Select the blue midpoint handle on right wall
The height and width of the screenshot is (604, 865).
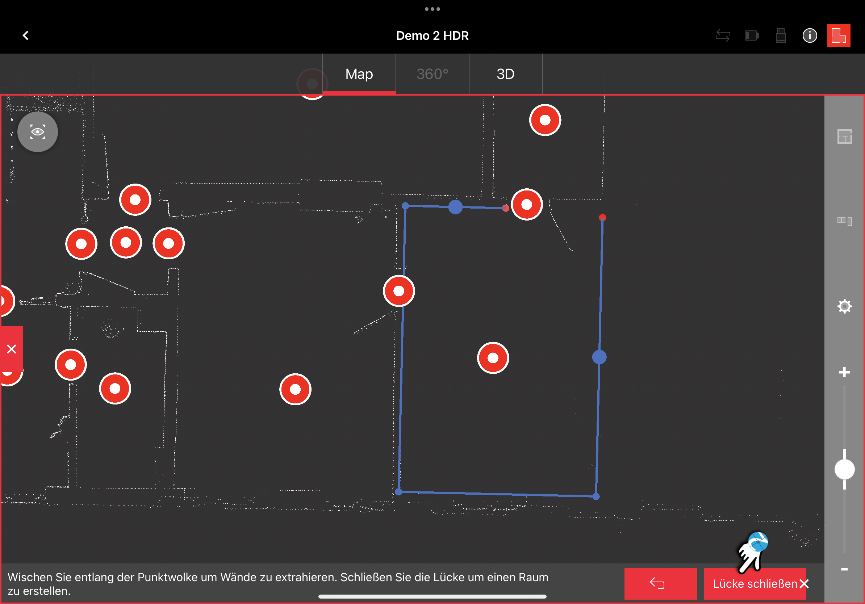[599, 357]
